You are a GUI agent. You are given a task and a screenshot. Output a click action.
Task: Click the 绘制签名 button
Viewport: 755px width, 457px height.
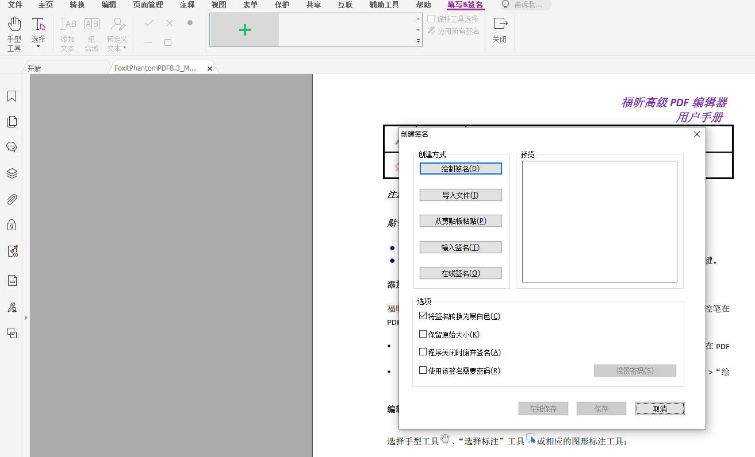pos(460,168)
